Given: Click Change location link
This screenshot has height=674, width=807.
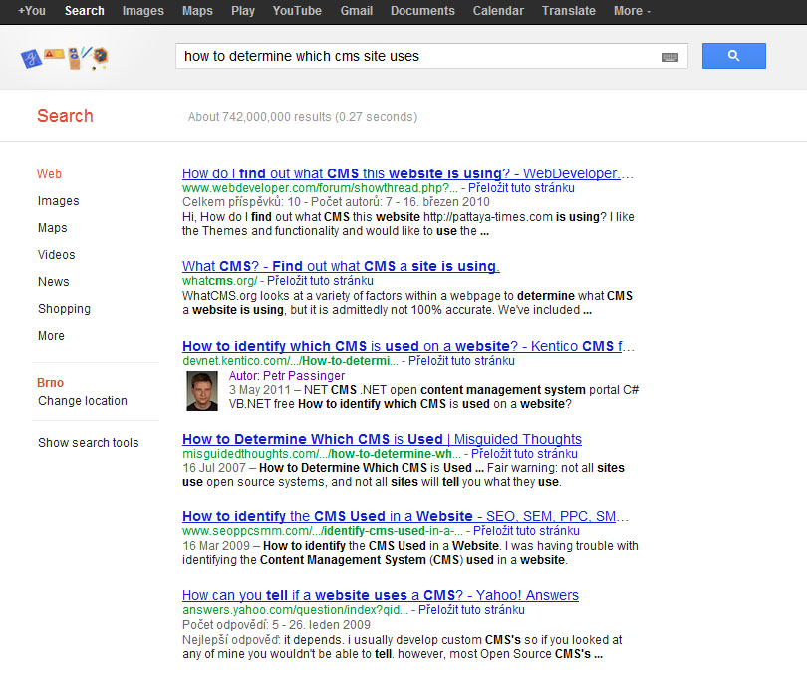Looking at the screenshot, I should click(83, 401).
